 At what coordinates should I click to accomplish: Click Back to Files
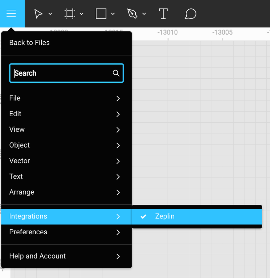[30, 43]
